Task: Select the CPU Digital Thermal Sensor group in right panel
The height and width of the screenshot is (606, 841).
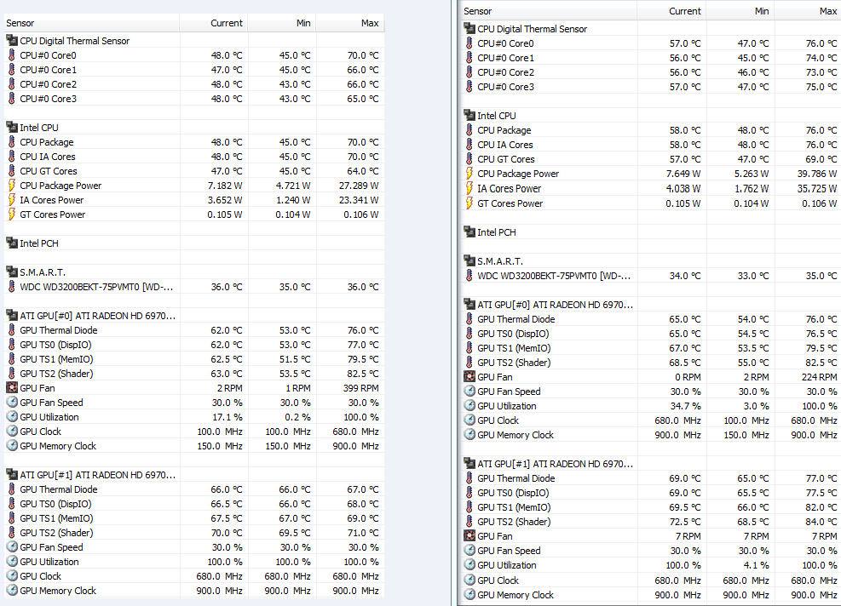Action: (x=532, y=29)
